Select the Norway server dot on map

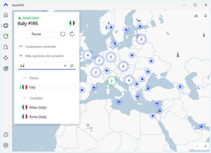111,28
